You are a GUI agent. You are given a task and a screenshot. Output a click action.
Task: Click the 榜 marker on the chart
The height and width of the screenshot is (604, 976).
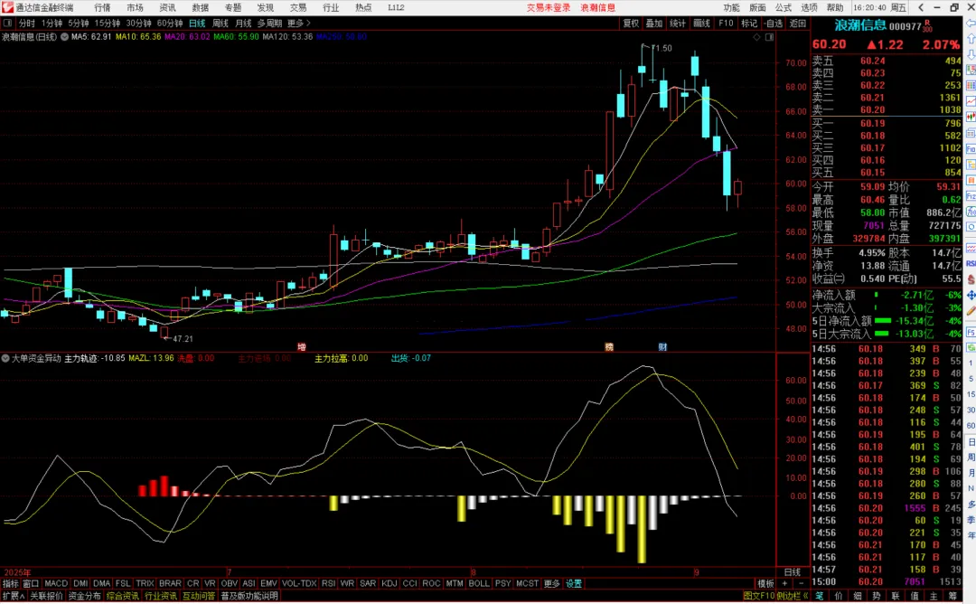609,347
